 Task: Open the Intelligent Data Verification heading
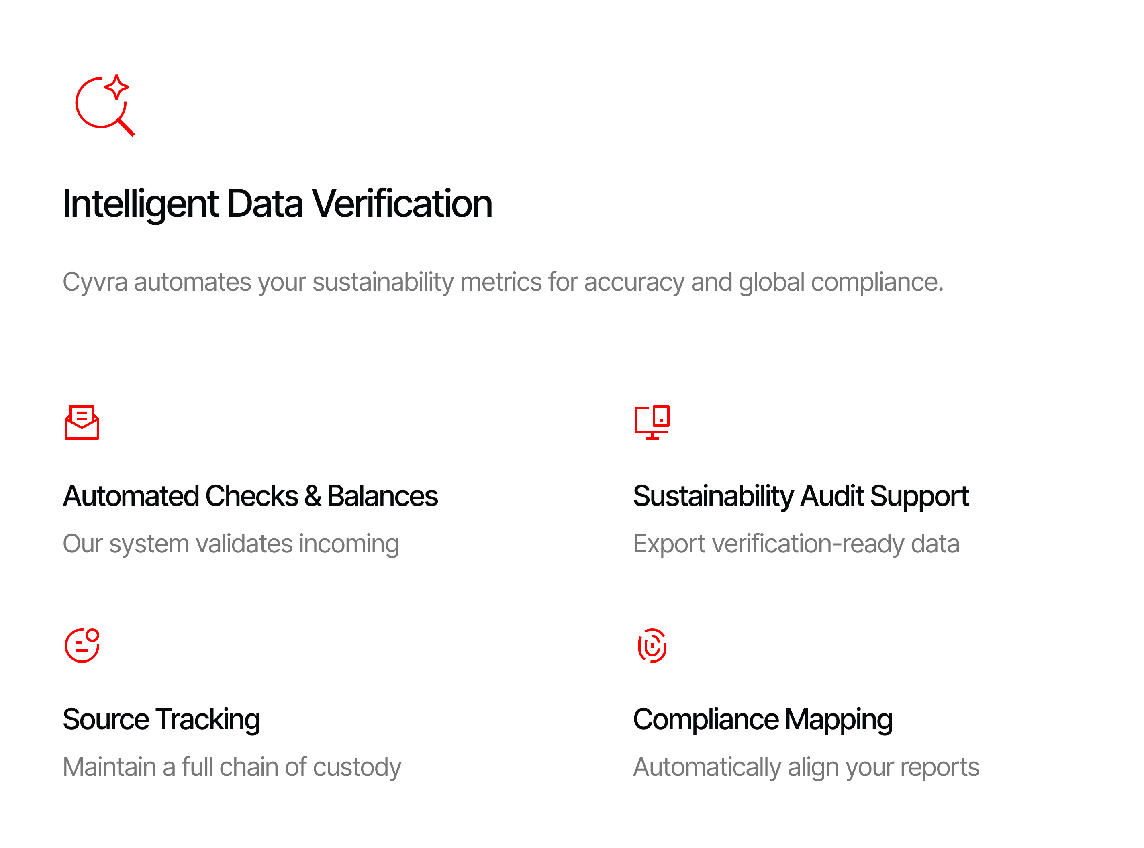pos(277,204)
